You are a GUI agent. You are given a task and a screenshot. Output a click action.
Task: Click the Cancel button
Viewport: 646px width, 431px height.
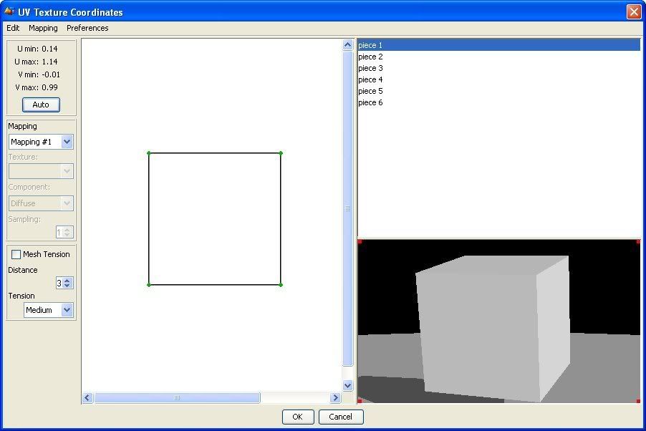341,417
